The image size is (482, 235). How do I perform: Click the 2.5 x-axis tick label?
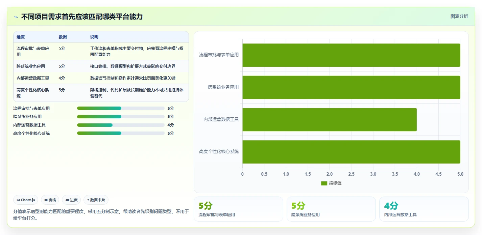pyautogui.click(x=351, y=174)
